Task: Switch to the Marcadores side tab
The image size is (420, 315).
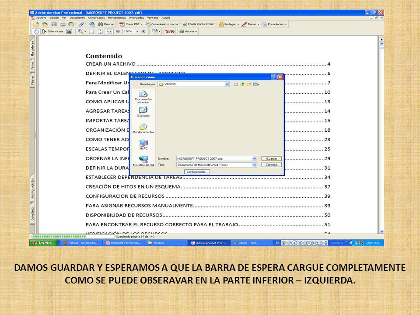Action: pos(32,49)
